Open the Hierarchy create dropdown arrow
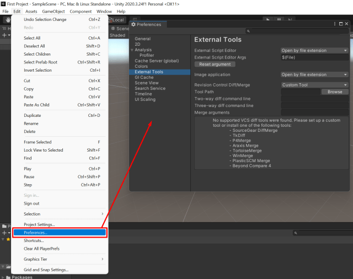Screen dimensions: 353x279 [x=9, y=35]
